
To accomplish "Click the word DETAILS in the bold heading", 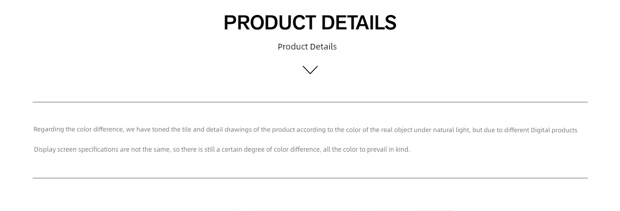I will tap(359, 23).
